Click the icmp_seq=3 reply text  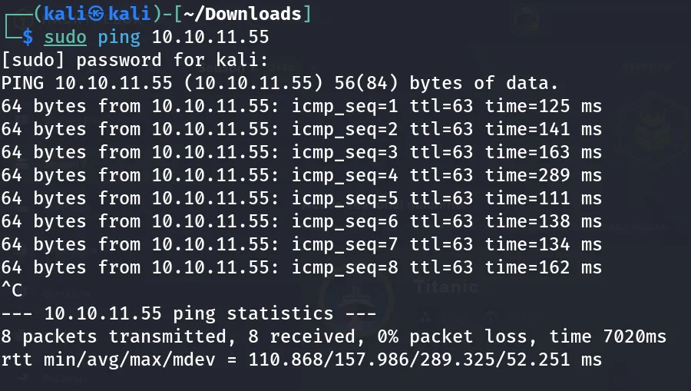[x=345, y=153]
